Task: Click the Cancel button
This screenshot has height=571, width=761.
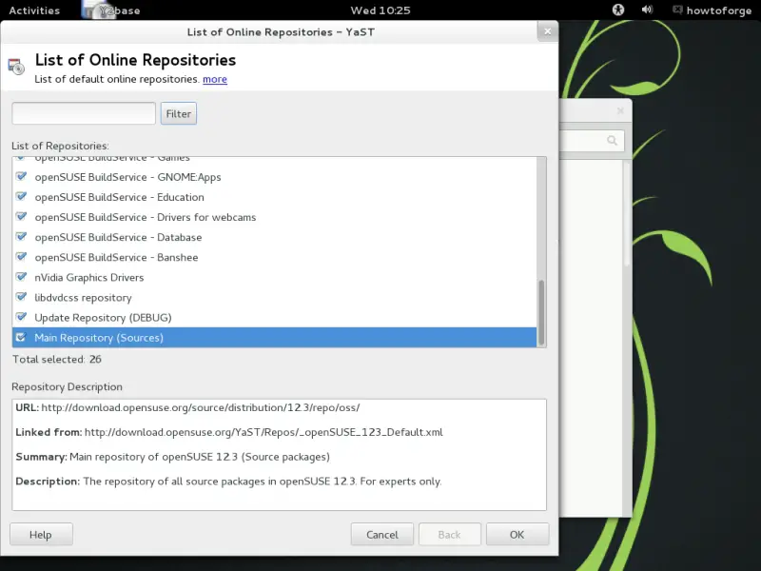Action: click(x=382, y=534)
